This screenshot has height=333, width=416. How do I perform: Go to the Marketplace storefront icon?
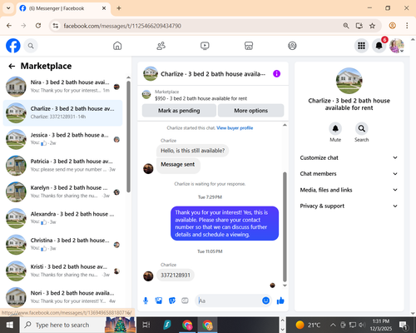pyautogui.click(x=249, y=46)
